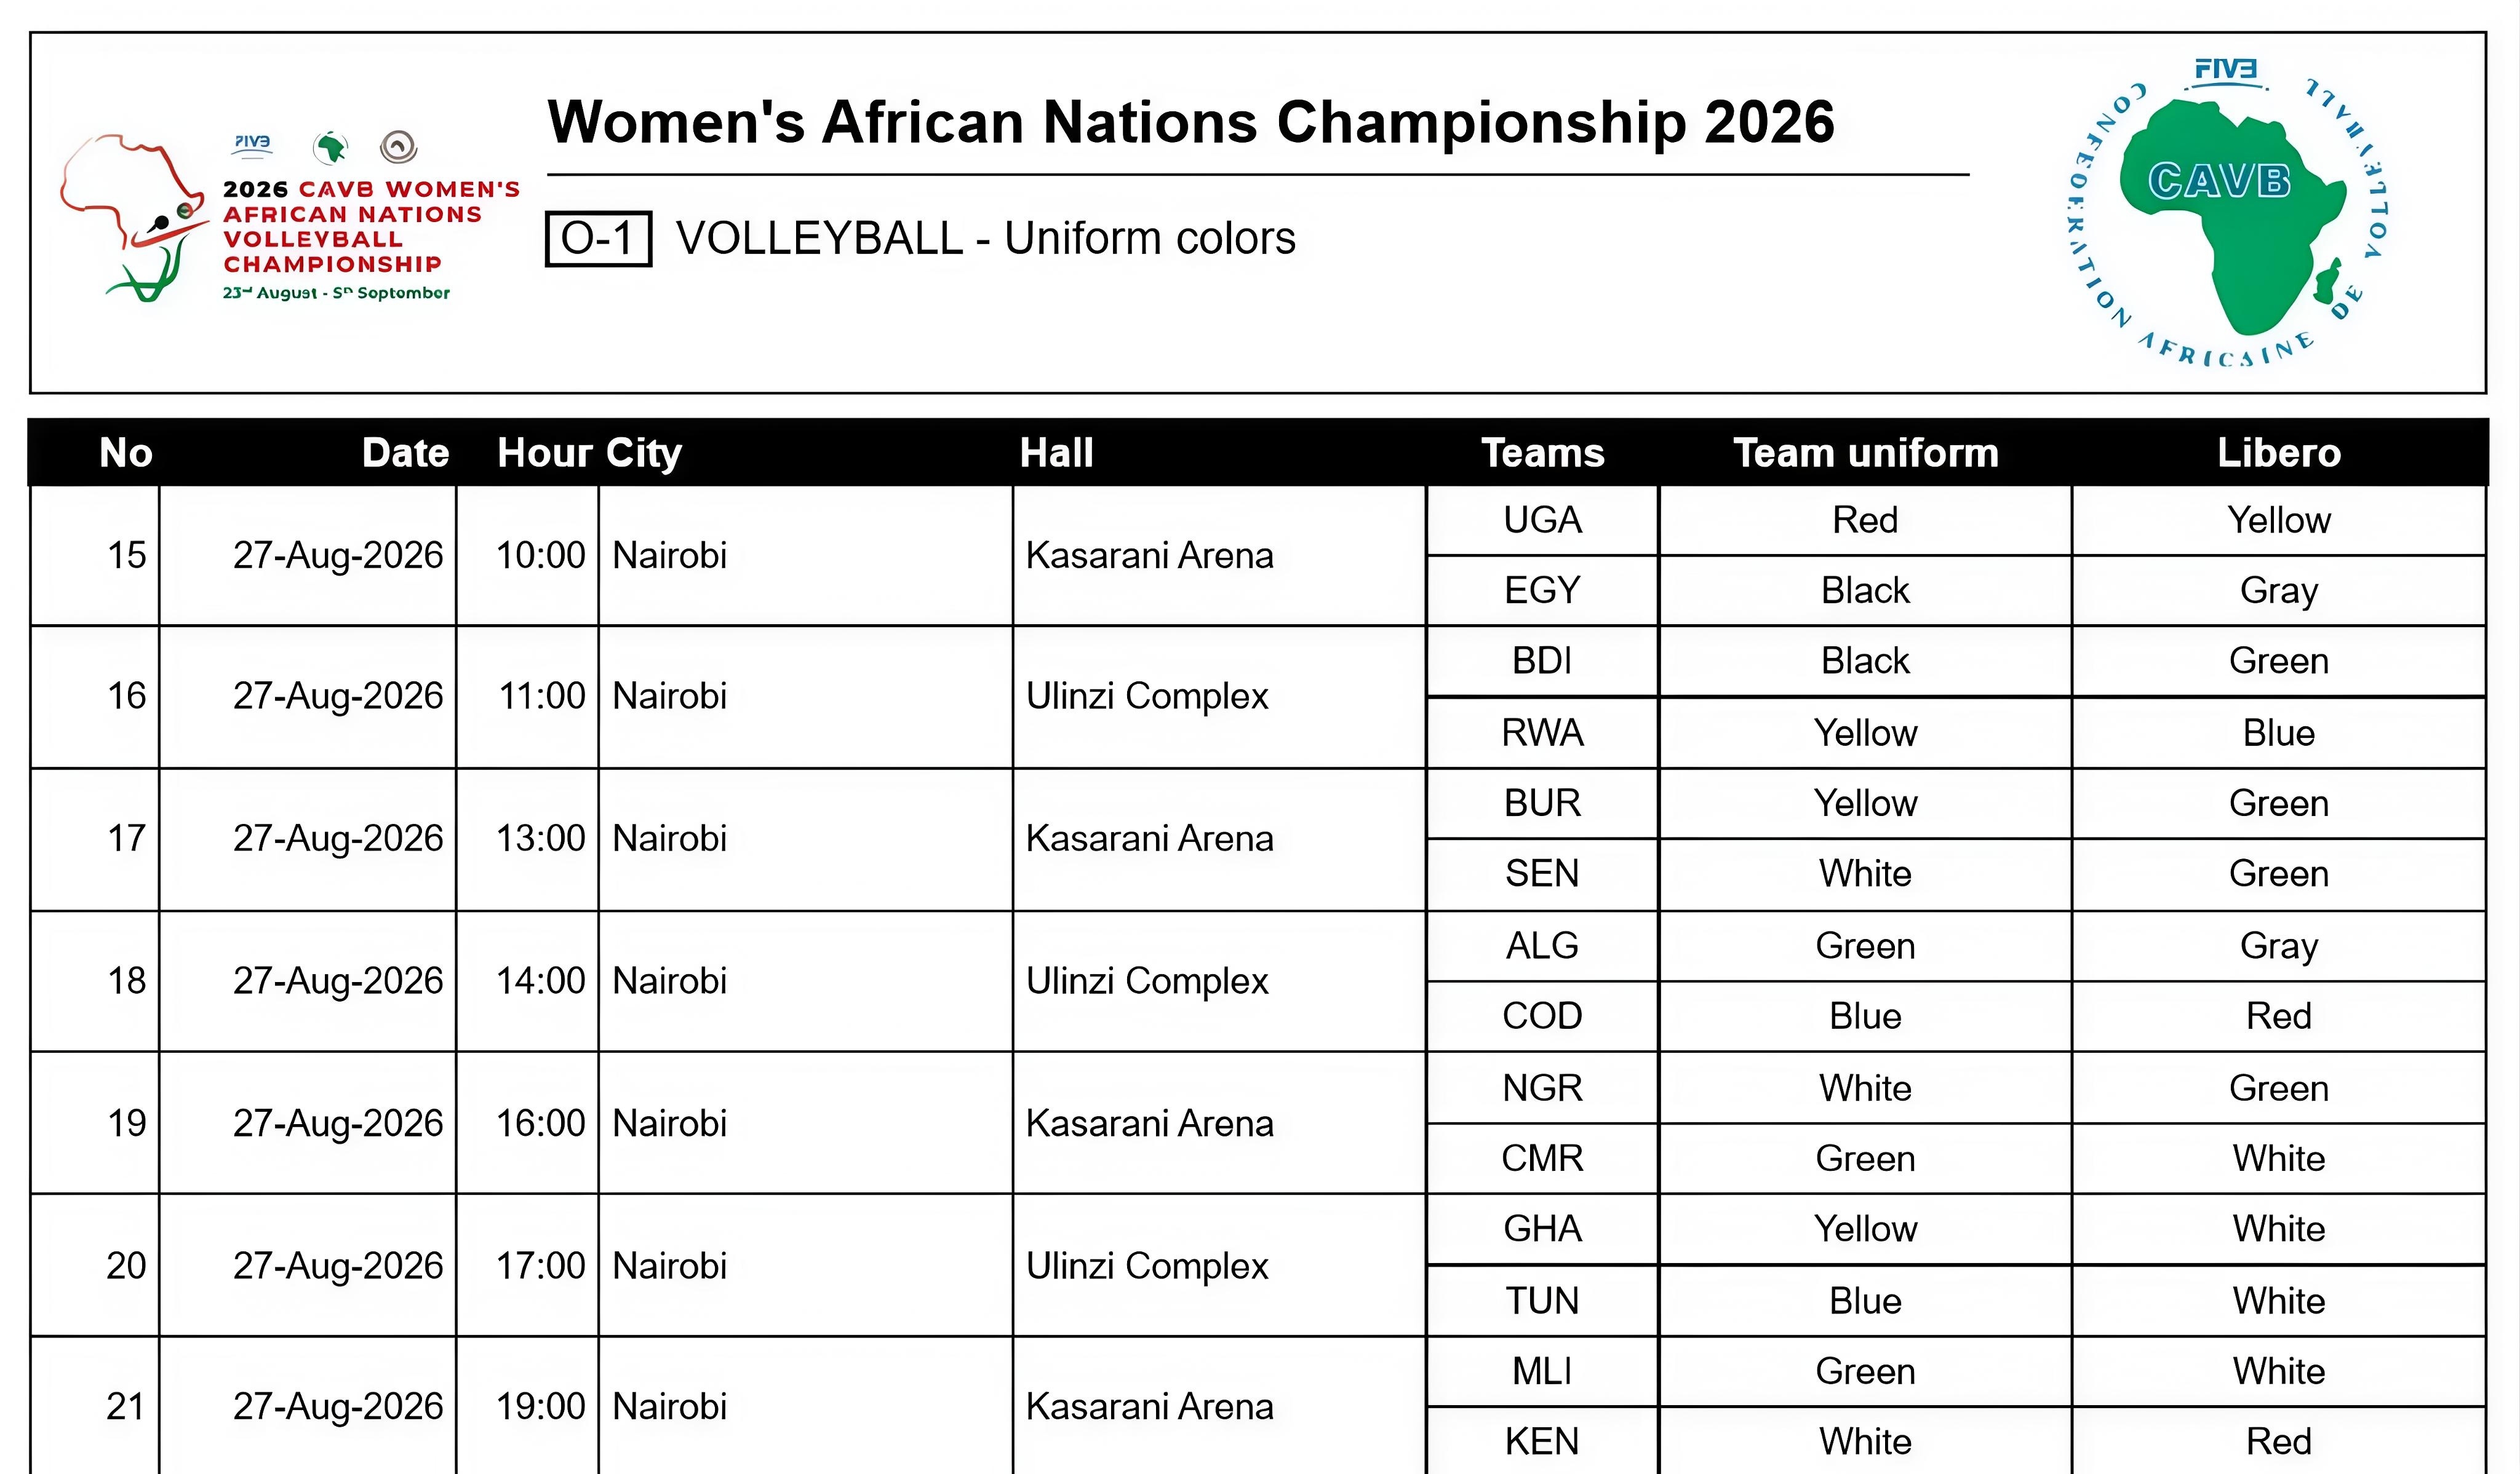Click the green Africa globe emblem in header
This screenshot has height=1474, width=2520.
[x=330, y=147]
